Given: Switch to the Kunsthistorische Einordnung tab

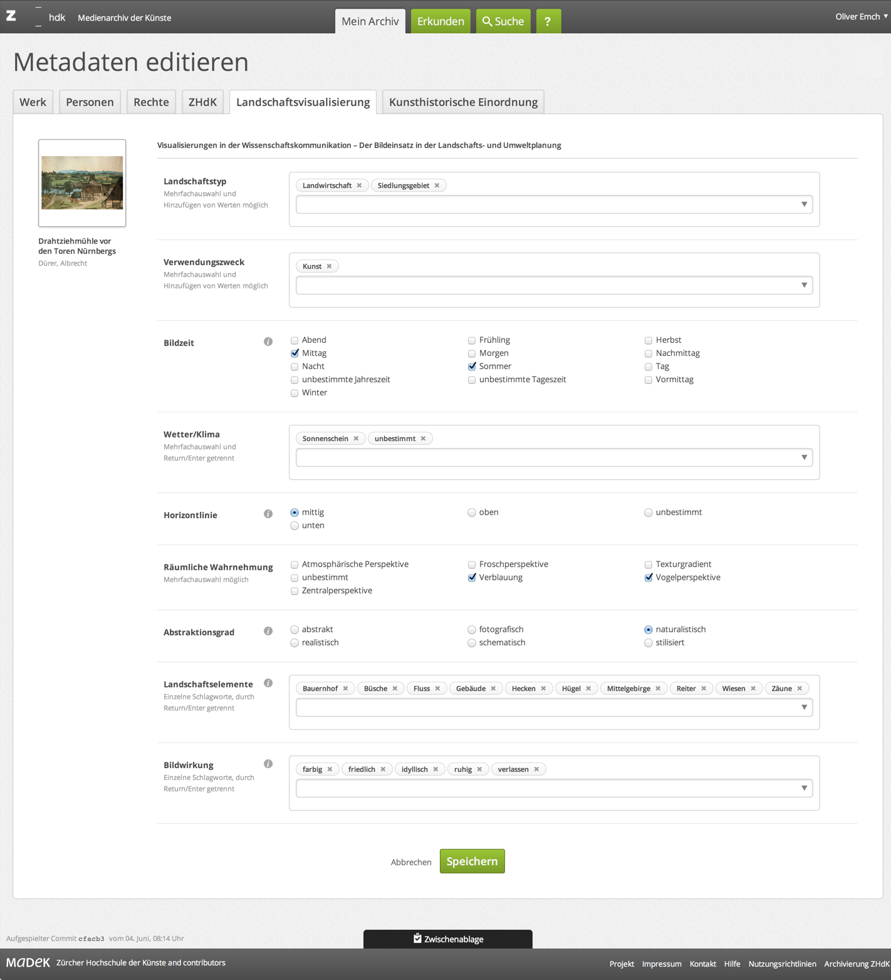Looking at the screenshot, I should tap(463, 102).
